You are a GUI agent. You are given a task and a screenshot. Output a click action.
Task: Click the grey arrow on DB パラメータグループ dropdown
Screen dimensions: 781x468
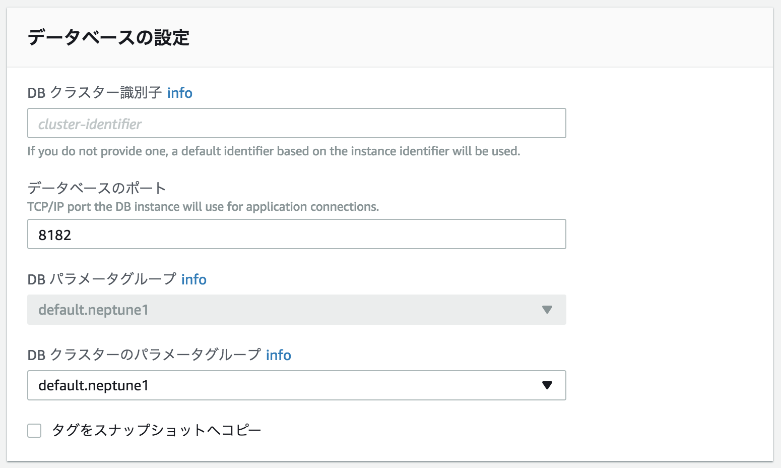(547, 310)
